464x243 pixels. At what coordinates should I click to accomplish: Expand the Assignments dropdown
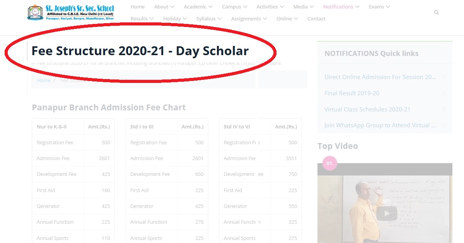tap(246, 19)
